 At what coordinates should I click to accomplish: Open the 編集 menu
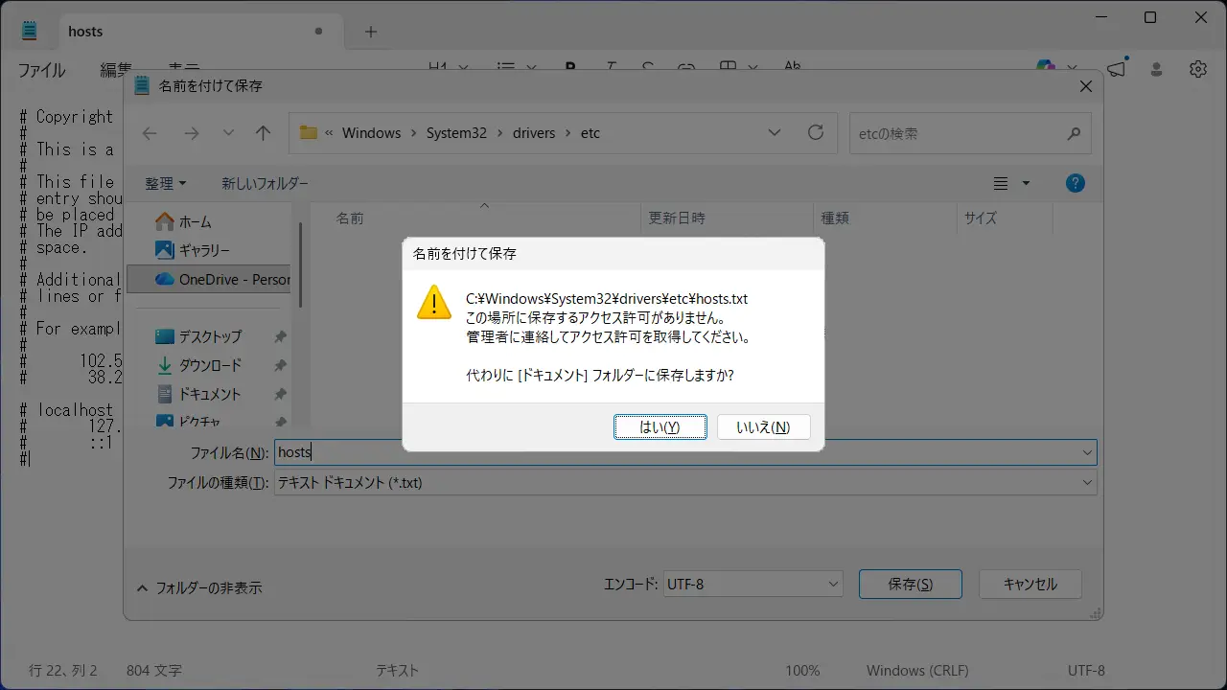click(x=116, y=69)
